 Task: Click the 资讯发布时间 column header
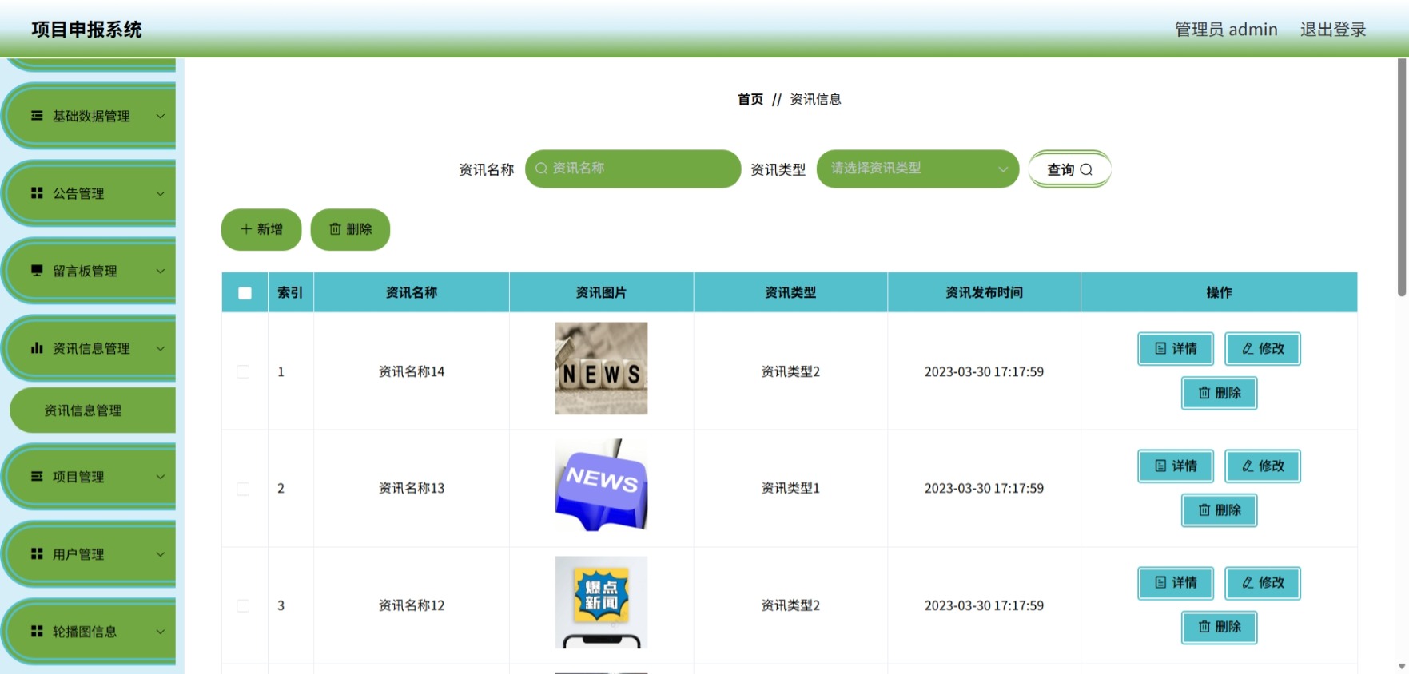point(984,292)
